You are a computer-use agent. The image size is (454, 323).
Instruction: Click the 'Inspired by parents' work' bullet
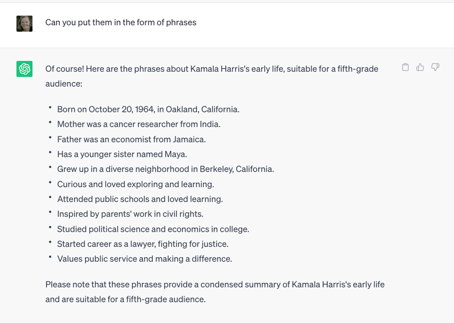(x=130, y=214)
